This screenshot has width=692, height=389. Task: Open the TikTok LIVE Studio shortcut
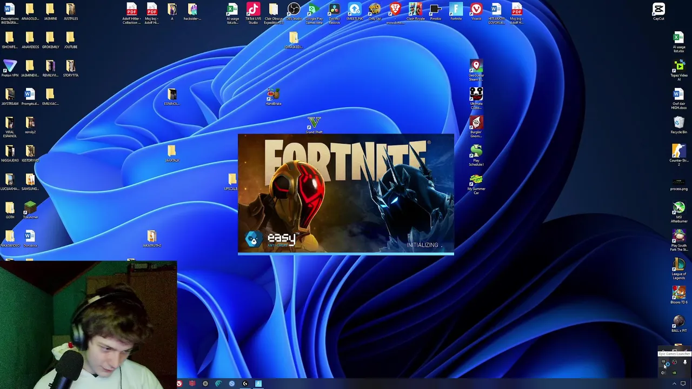[253, 14]
